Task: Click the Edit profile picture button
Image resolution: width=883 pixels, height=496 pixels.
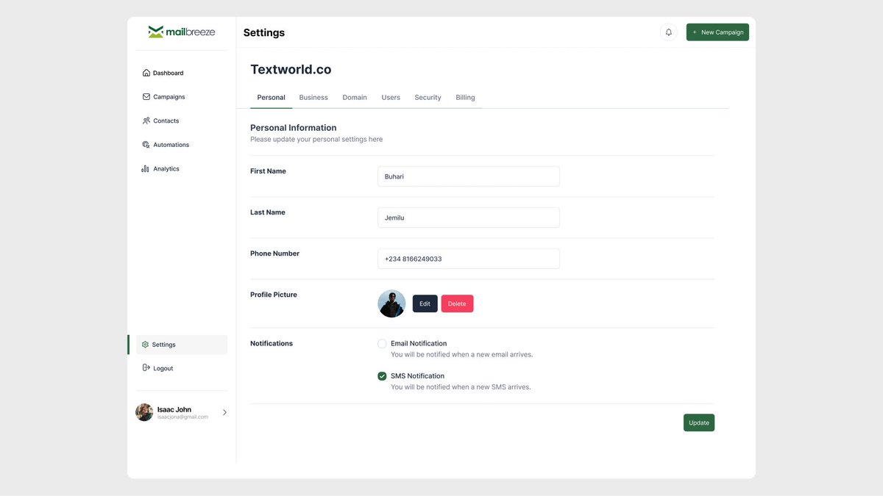Action: [x=425, y=303]
